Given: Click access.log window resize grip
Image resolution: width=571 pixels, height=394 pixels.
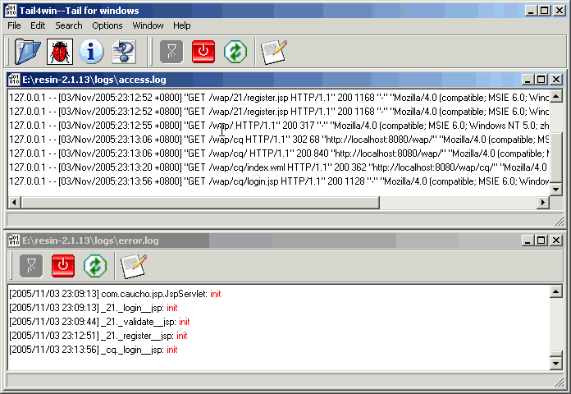Looking at the screenshot, I should point(559,221).
